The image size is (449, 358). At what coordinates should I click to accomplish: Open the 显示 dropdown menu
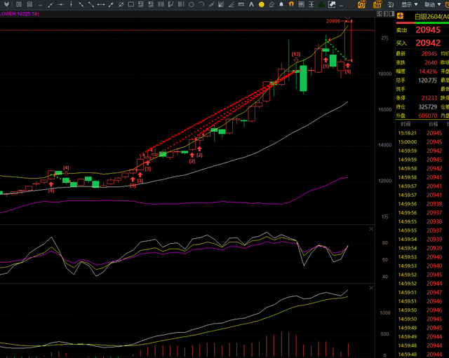[410, 4]
